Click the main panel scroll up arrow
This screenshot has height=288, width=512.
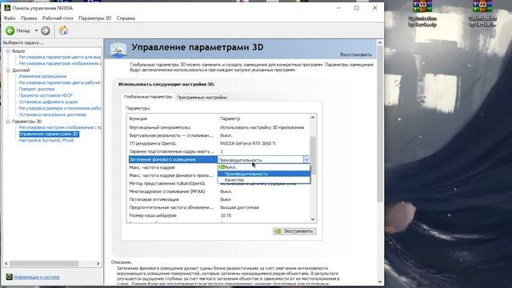(380, 42)
